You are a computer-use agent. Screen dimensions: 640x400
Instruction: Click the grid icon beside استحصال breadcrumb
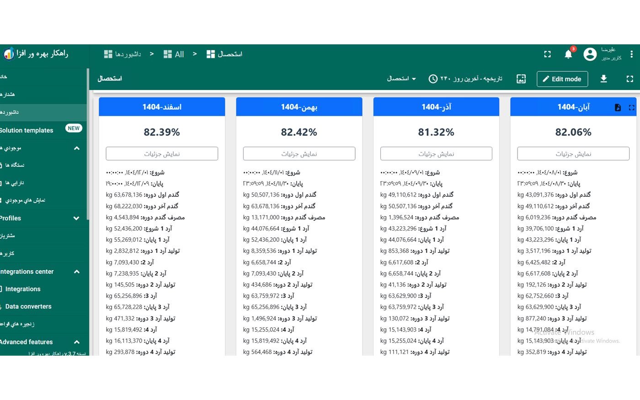click(211, 54)
